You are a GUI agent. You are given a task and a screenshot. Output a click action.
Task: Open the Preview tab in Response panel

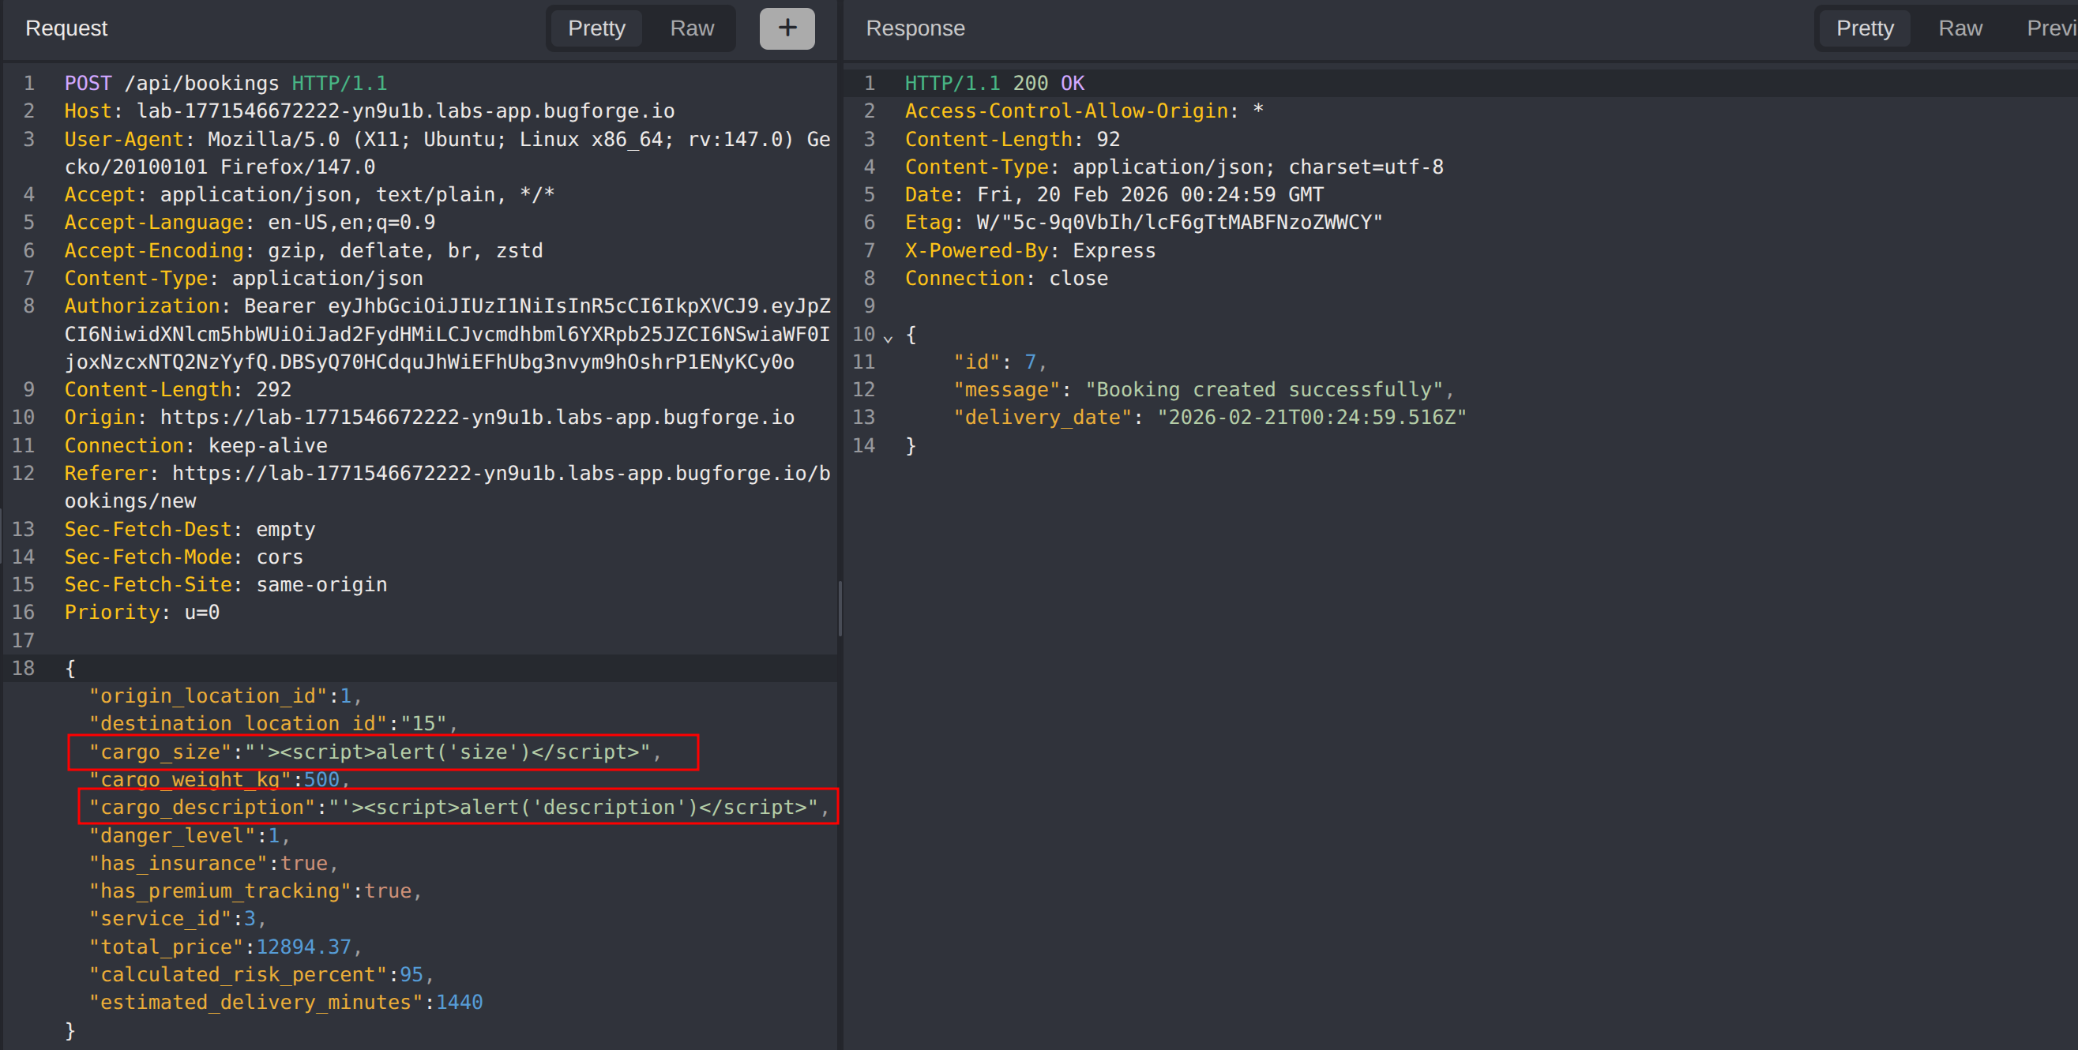pyautogui.click(x=2050, y=28)
